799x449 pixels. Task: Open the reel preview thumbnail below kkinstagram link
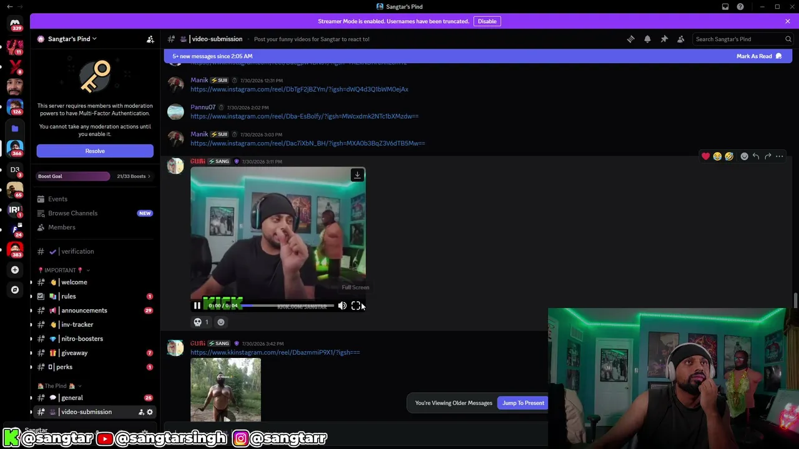click(x=226, y=390)
